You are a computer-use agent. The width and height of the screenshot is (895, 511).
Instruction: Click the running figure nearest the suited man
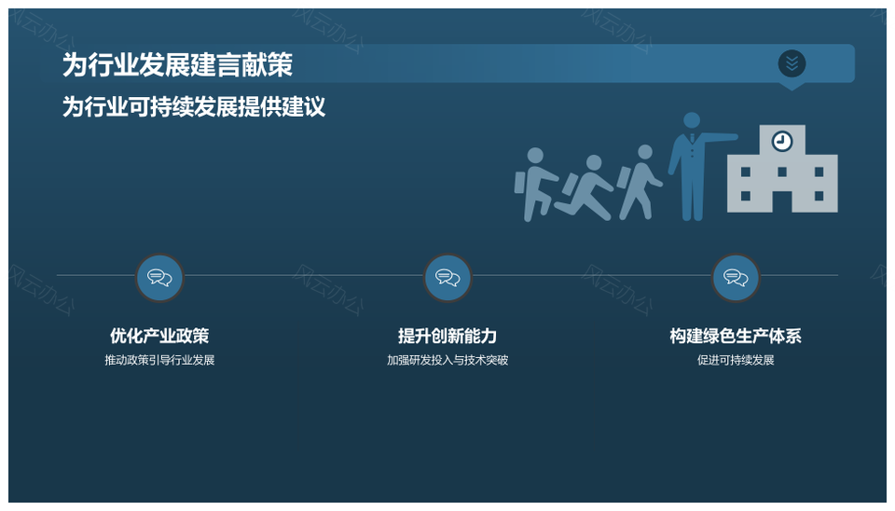[640, 182]
